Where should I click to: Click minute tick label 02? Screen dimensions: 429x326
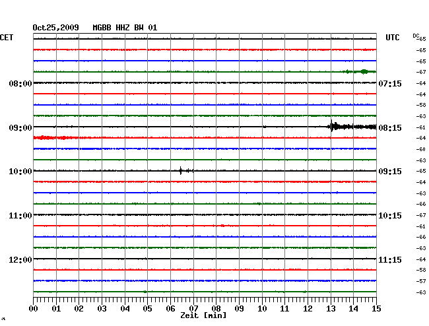tap(79, 309)
